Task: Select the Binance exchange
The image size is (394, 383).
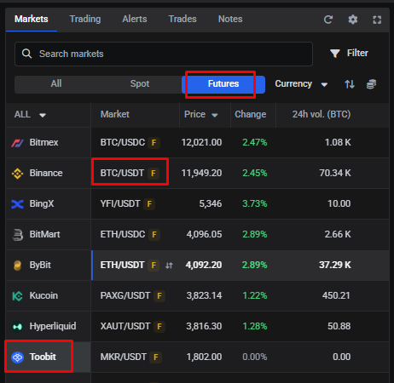Action: [48, 173]
